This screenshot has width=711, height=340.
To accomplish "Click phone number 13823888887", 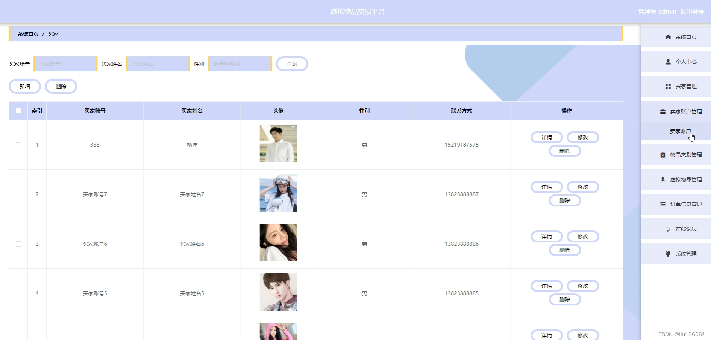I will (462, 194).
